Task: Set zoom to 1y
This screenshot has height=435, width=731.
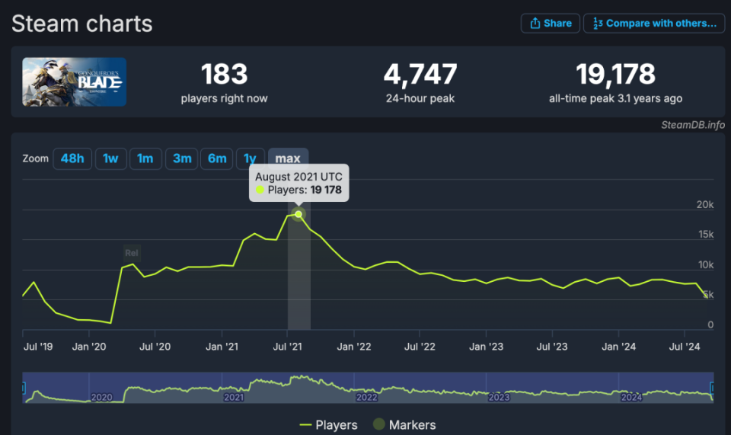Action: (250, 158)
